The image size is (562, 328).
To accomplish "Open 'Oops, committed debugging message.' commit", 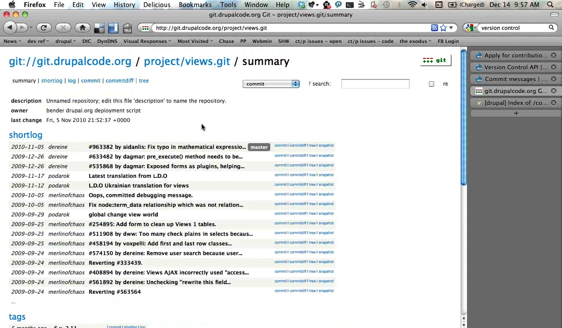I will pos(141,195).
